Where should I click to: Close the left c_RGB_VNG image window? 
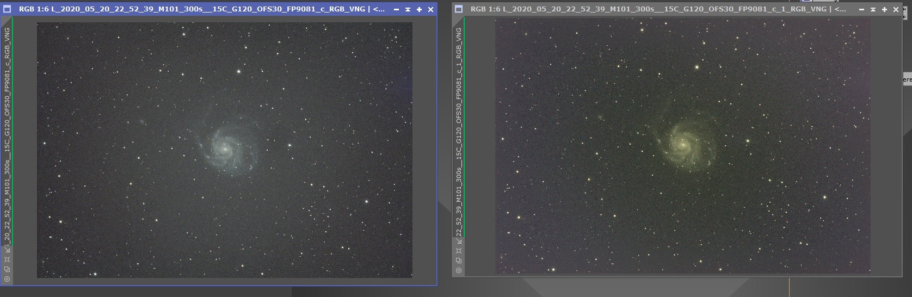point(430,9)
